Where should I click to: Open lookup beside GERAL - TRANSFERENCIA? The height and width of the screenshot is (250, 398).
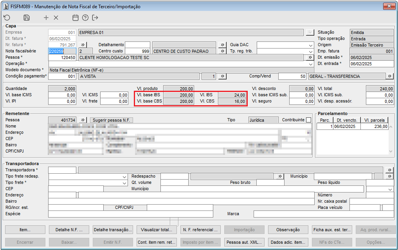point(390,76)
